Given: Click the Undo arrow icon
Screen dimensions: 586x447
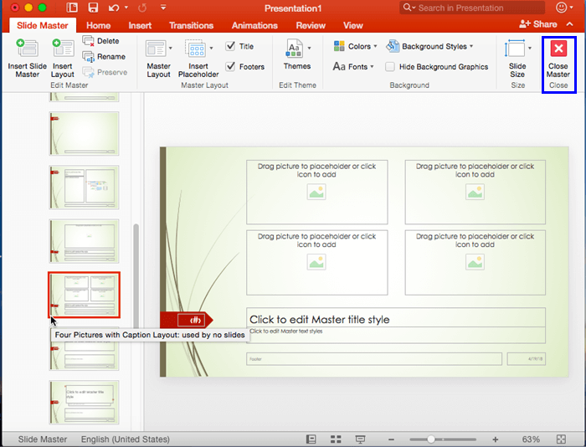Looking at the screenshot, I should coord(113,8).
